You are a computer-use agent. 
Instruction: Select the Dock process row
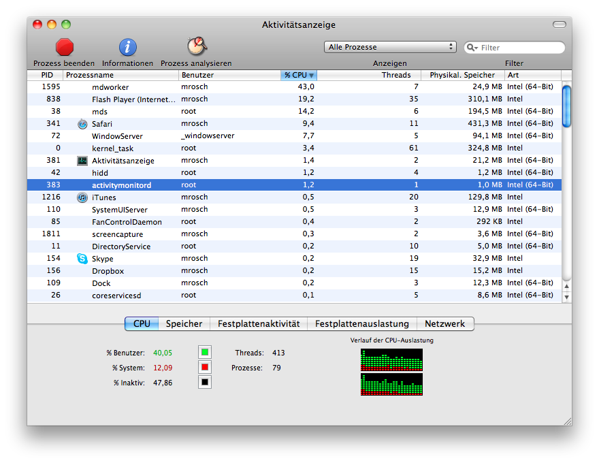(294, 283)
